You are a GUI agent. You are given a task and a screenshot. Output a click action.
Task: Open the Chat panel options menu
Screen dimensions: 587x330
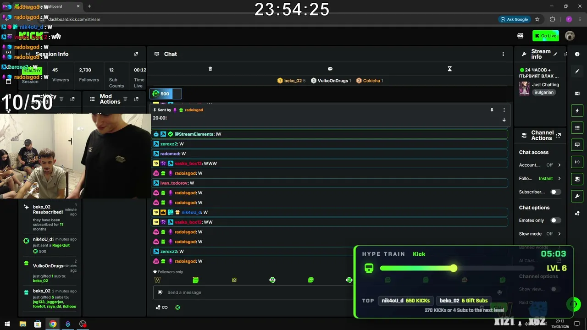point(503,54)
